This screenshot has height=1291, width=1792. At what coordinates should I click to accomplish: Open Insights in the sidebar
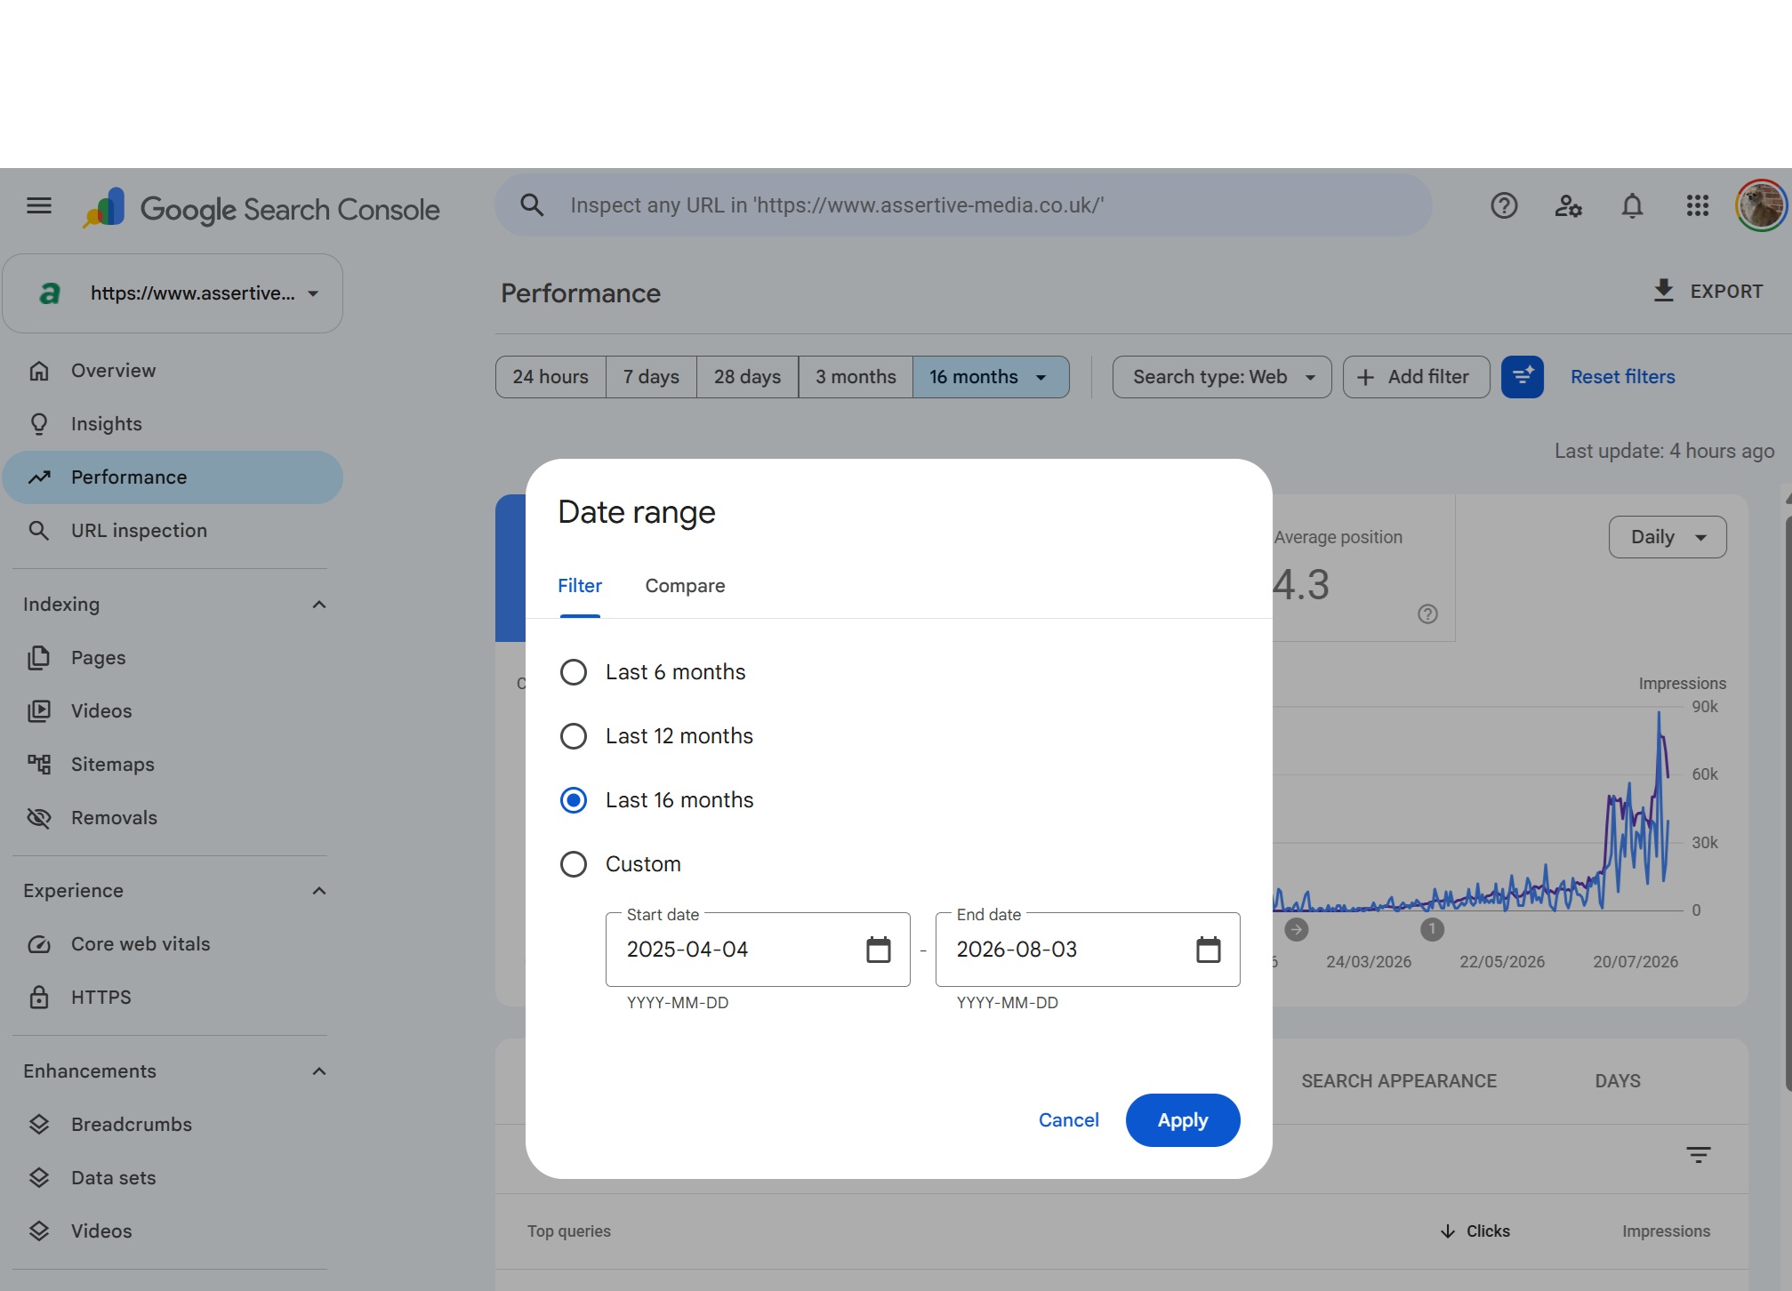coord(173,424)
